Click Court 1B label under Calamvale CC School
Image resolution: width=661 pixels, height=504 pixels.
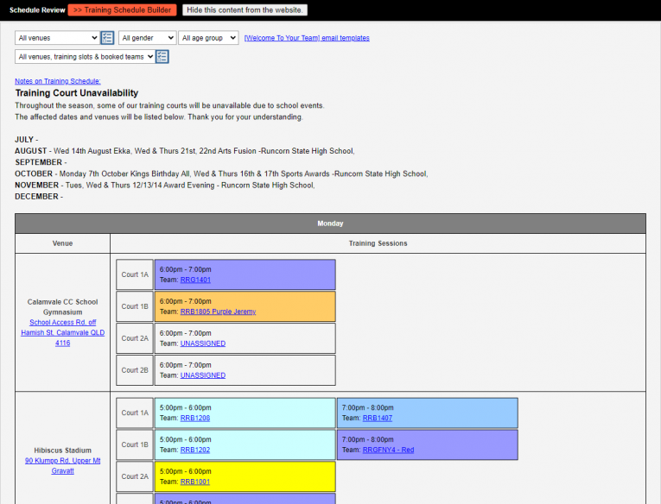click(135, 306)
